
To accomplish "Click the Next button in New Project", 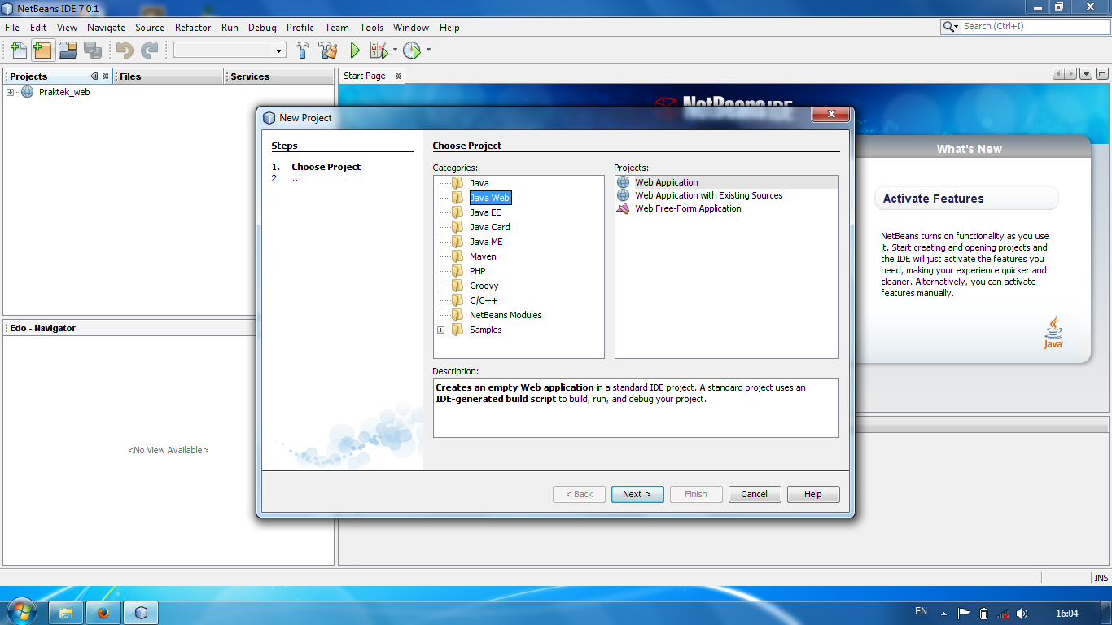I will (637, 494).
